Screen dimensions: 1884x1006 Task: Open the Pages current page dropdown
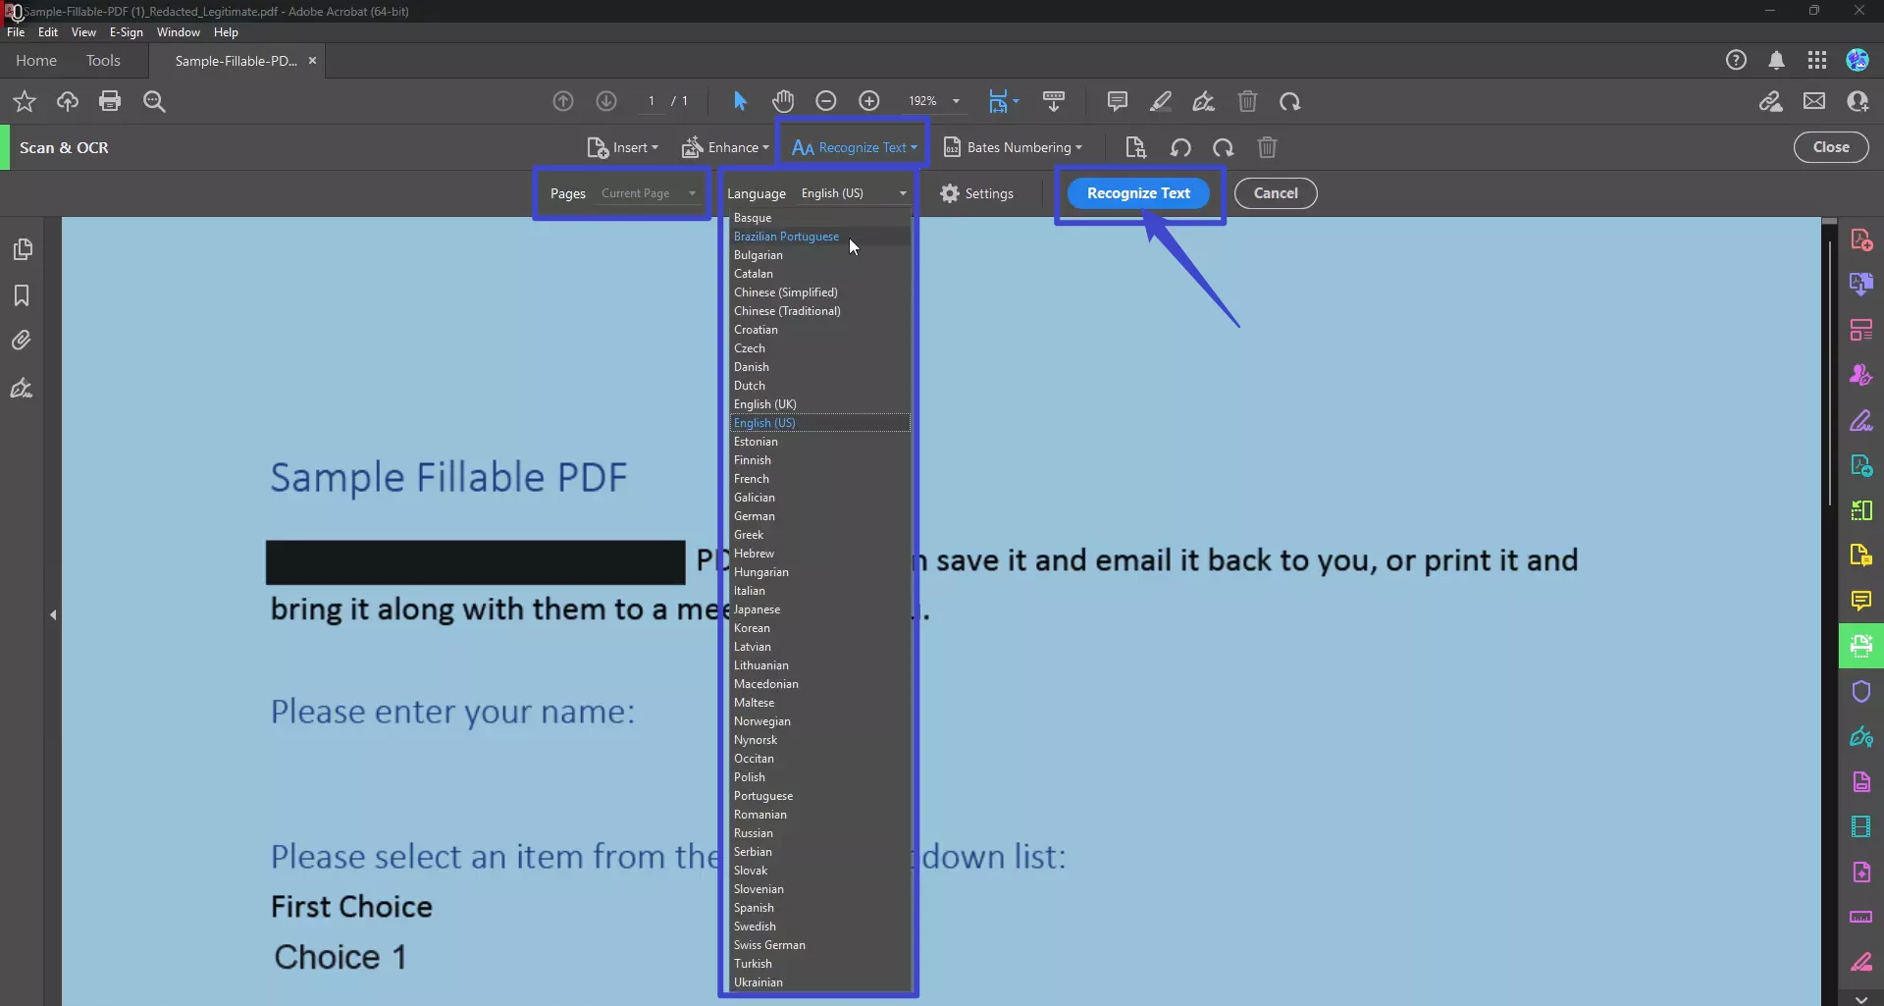(648, 193)
